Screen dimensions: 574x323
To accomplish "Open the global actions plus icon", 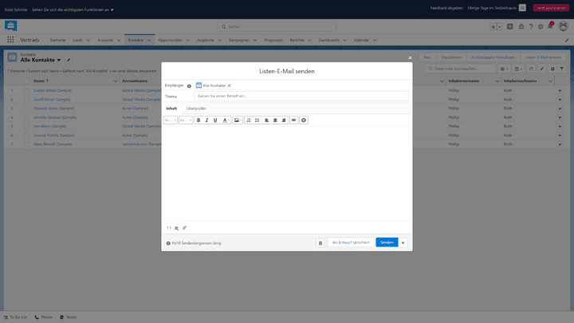I will pos(510,27).
